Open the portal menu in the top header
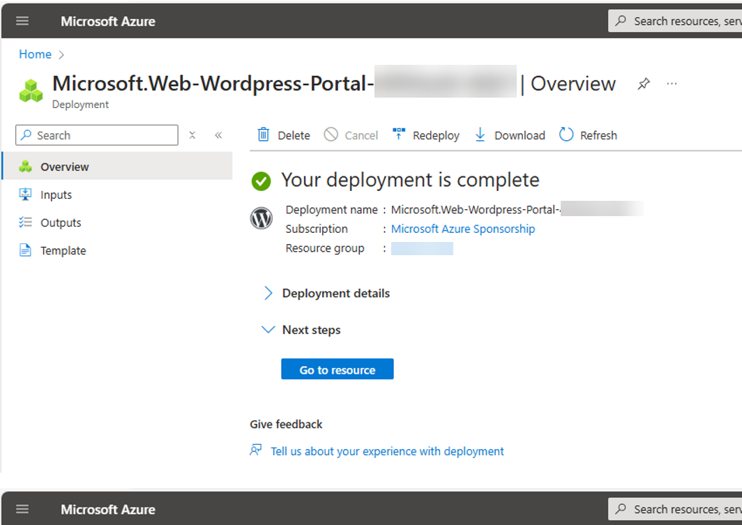 22,21
